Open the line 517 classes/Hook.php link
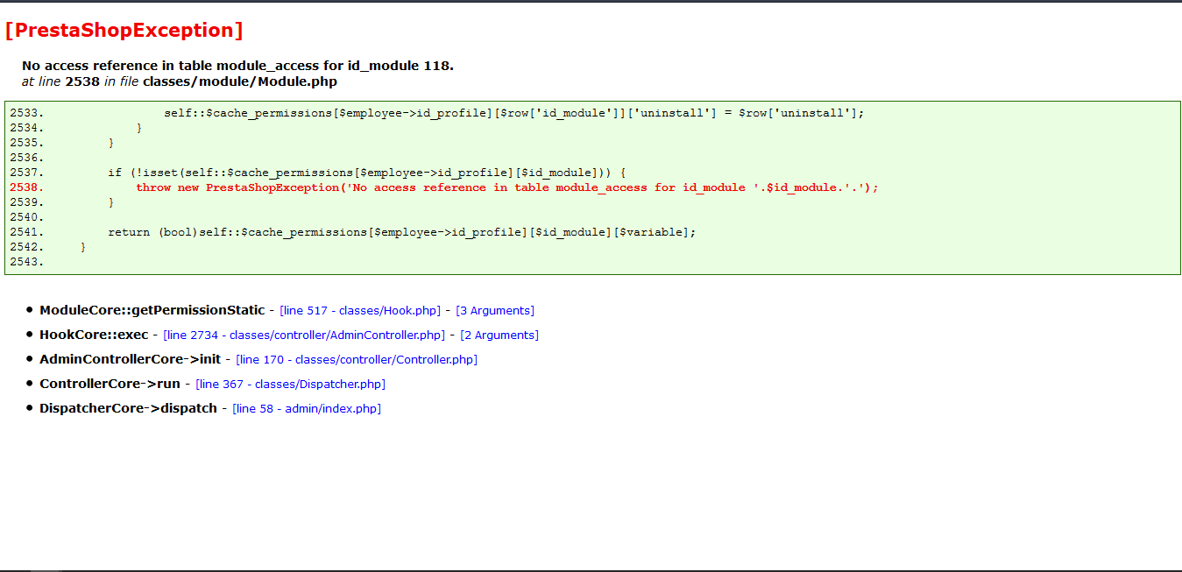 point(360,311)
